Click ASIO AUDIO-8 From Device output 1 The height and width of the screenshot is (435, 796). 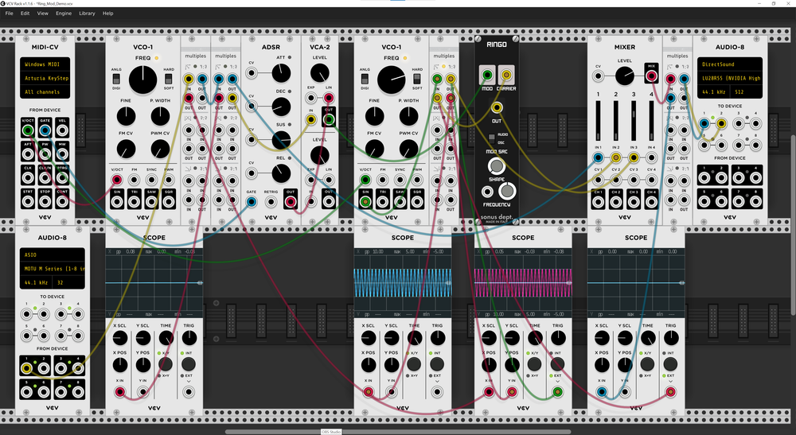point(26,368)
